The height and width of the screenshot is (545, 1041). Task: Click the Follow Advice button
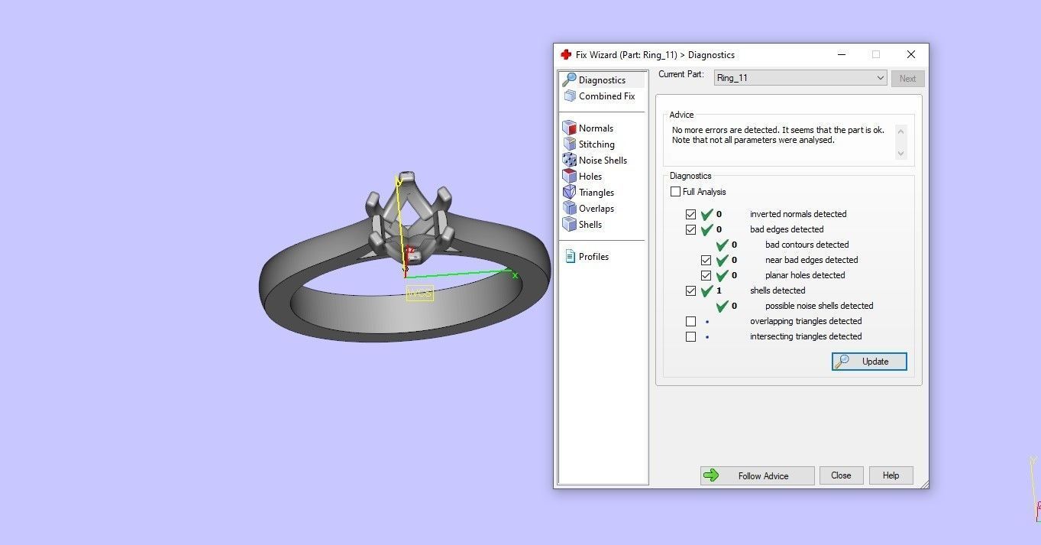coord(757,475)
